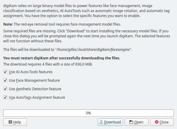
Task: Click the "Use Aesthetic Detection feature" label text
Action: click(x=35, y=89)
